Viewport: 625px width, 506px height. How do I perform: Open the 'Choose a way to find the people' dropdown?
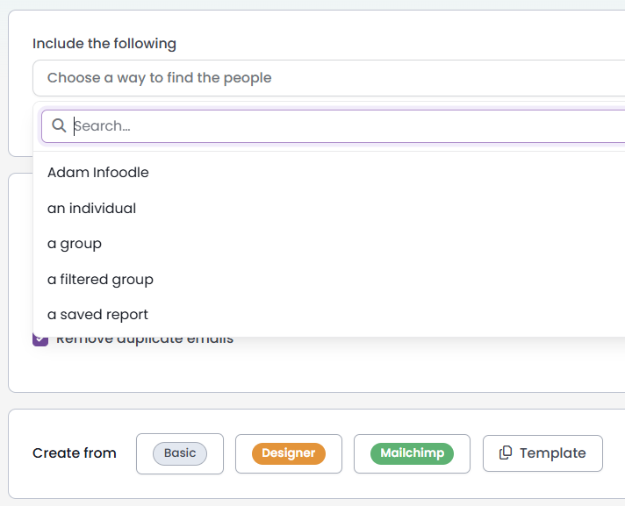coord(329,78)
